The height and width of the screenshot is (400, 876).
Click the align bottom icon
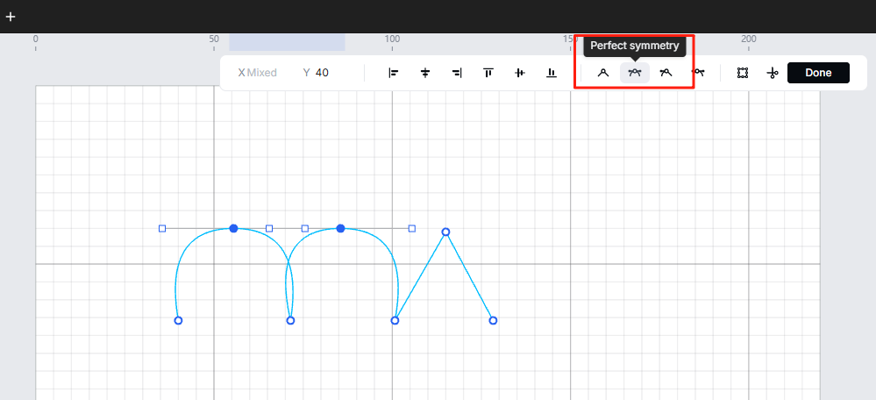pyautogui.click(x=552, y=73)
